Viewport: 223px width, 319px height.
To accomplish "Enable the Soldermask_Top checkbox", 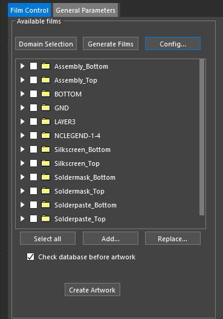I will click(34, 191).
